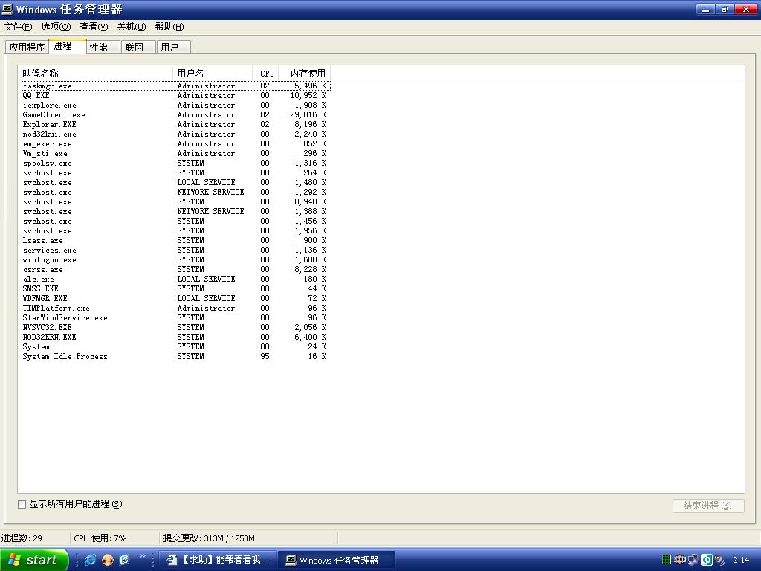
Task: Select the csrss.exe process
Action: [x=175, y=270]
